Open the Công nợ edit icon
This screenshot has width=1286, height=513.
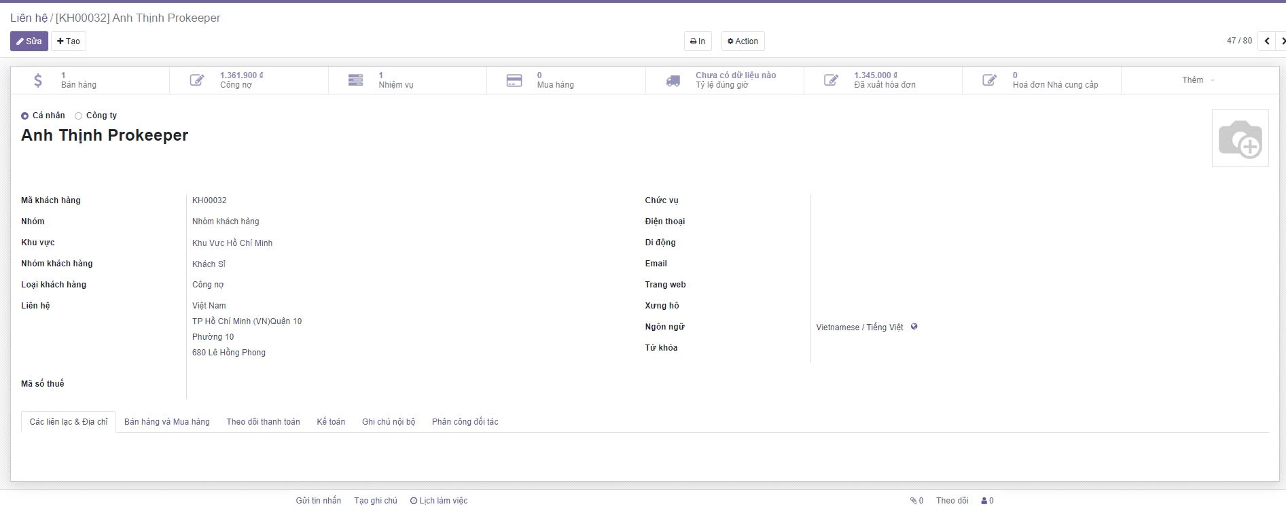(x=197, y=80)
